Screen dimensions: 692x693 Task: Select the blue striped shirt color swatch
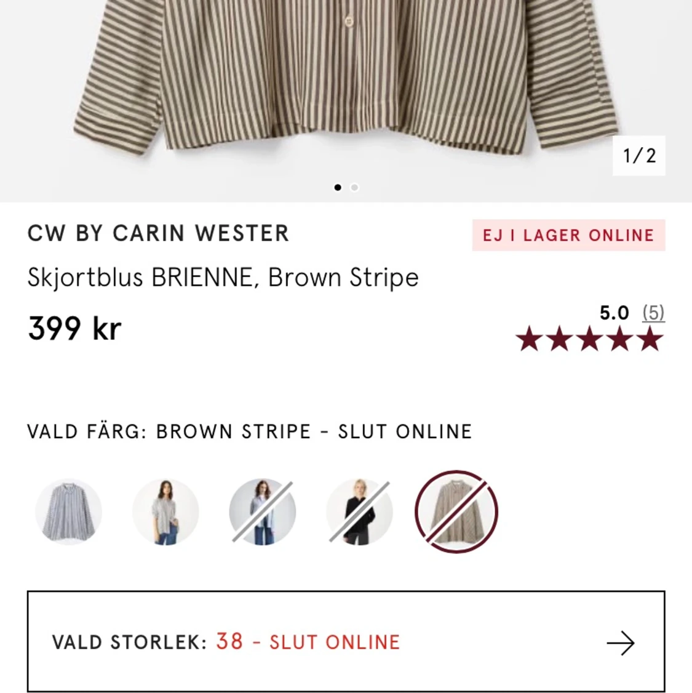68,512
